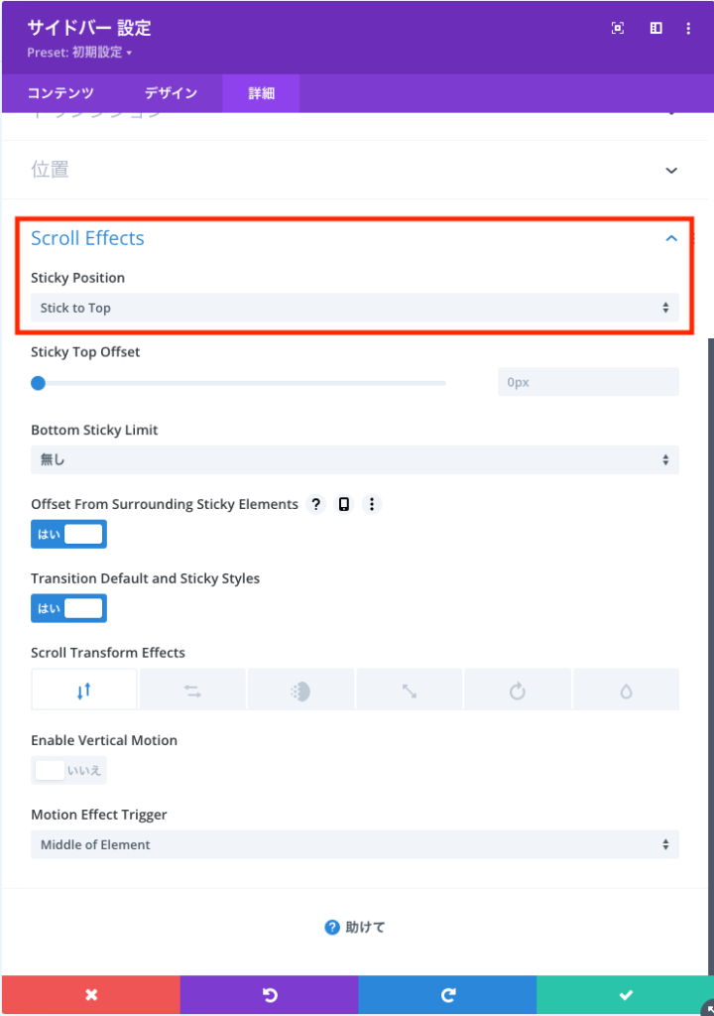
Task: Select the blur scroll effect tab
Action: click(626, 691)
